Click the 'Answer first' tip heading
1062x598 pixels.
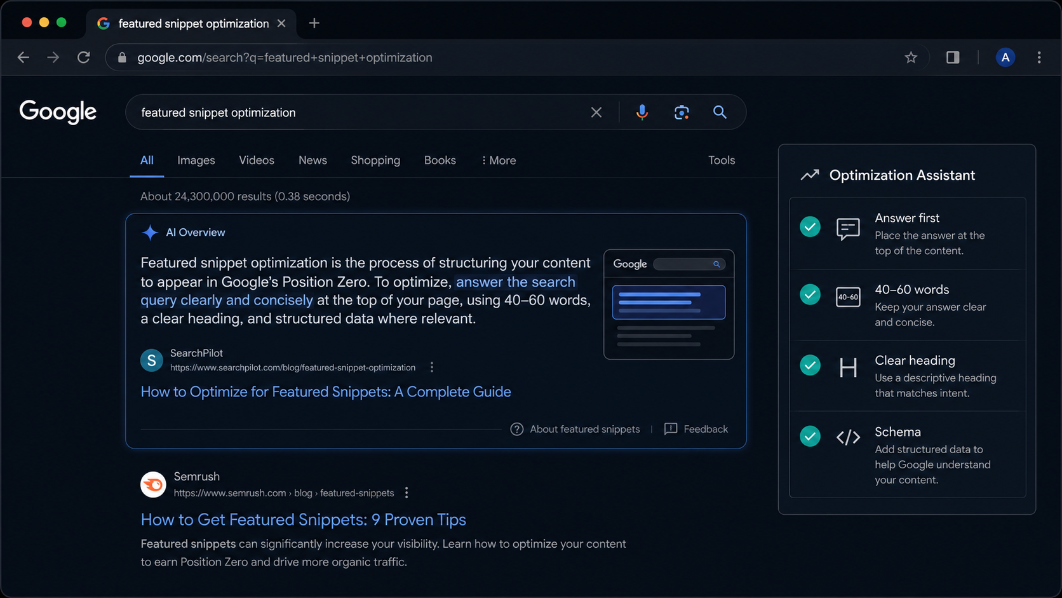click(907, 218)
